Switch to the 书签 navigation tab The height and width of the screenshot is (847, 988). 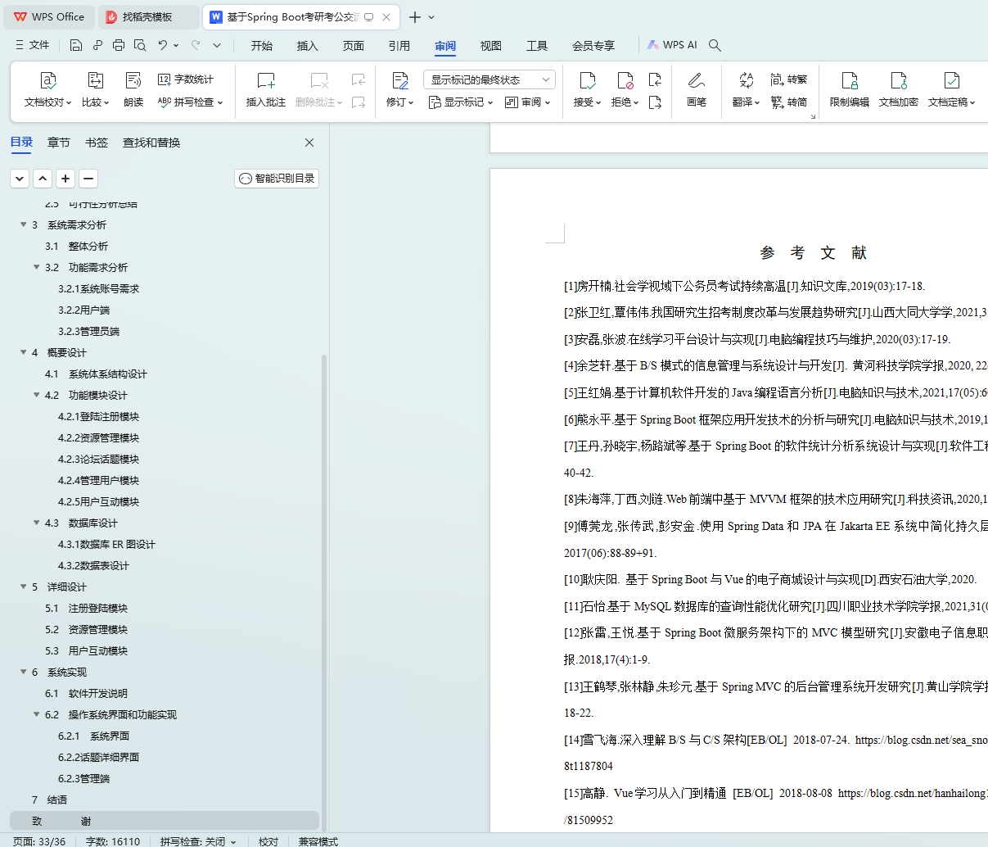pos(97,143)
